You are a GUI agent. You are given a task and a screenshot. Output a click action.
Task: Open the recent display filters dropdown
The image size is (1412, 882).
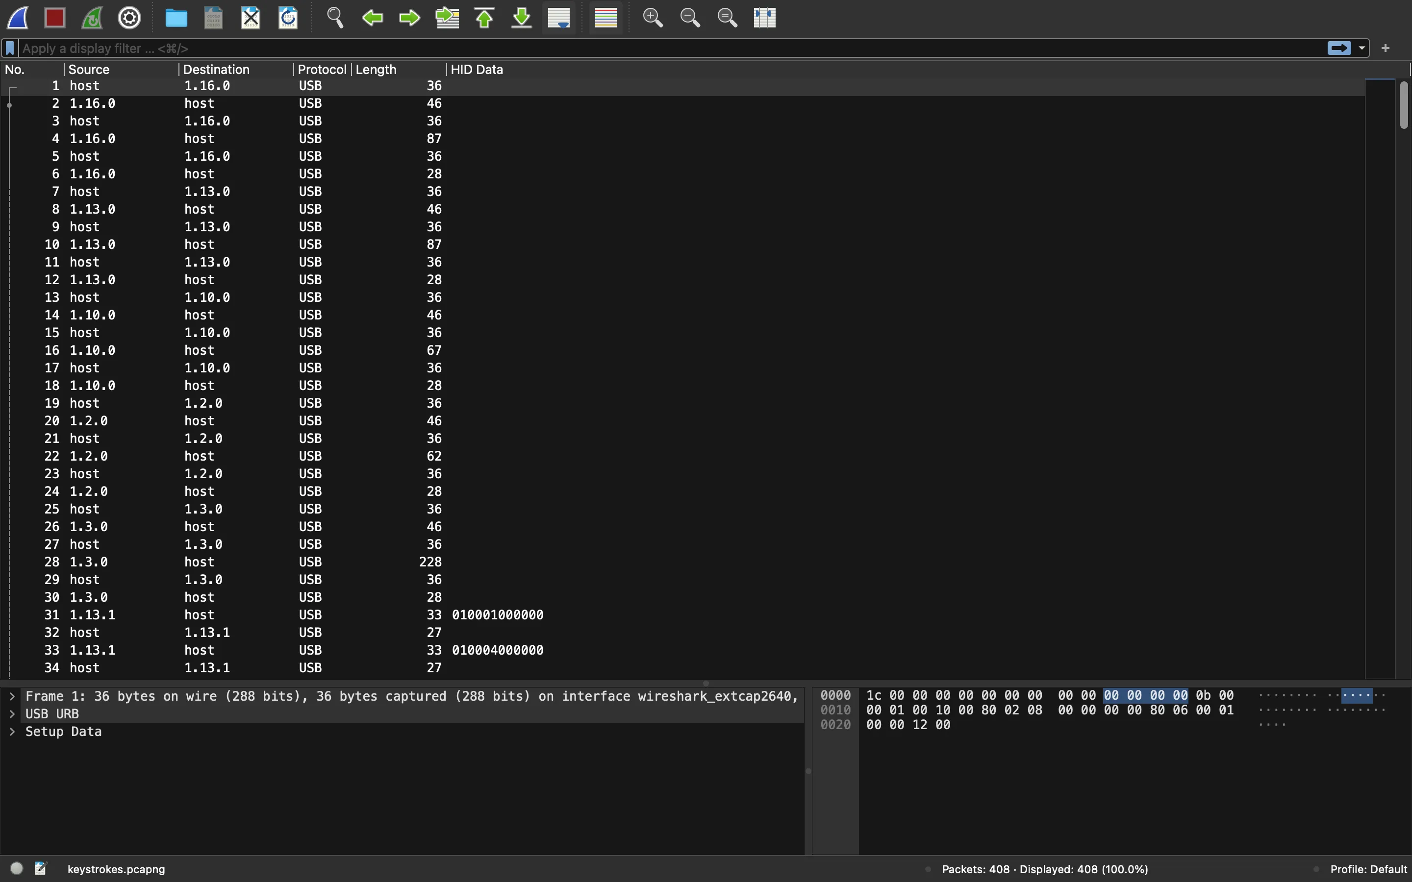(x=1362, y=48)
